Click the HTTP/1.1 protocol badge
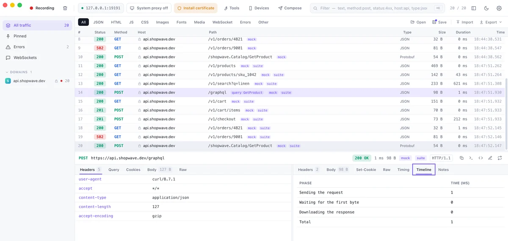Image resolution: width=508 pixels, height=241 pixels. (x=441, y=158)
